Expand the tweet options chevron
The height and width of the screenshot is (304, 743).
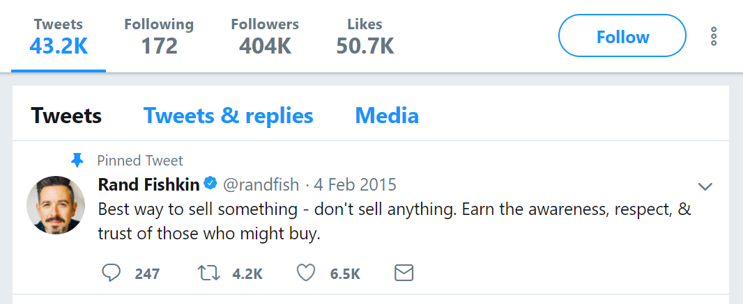705,186
